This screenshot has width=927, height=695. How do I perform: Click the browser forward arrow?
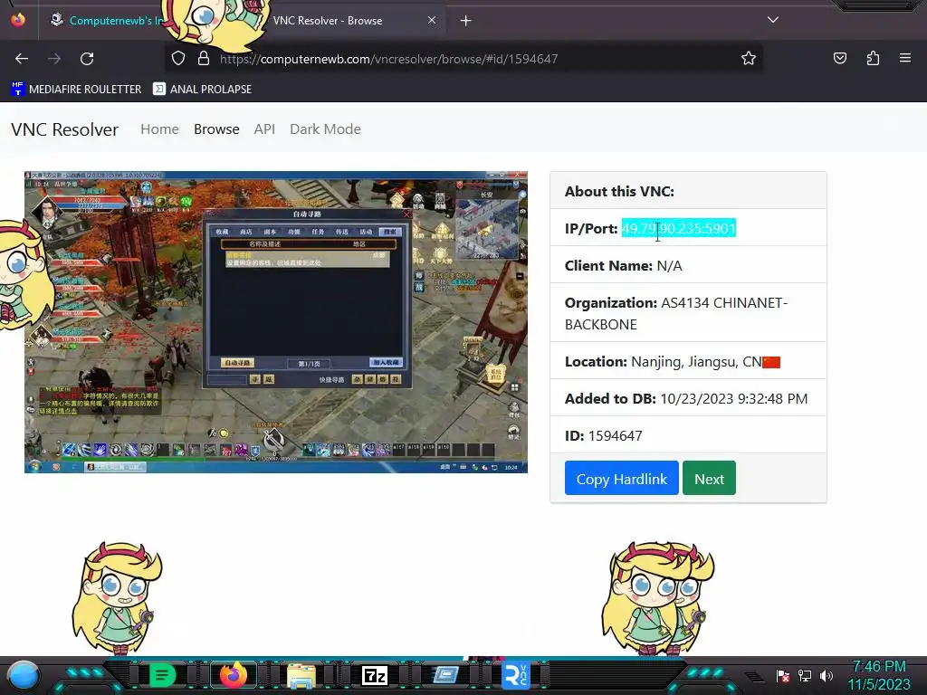[54, 59]
